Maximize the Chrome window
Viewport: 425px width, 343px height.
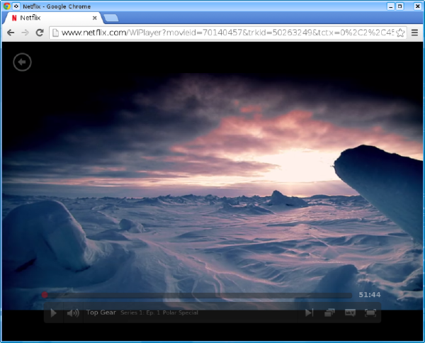coord(399,6)
